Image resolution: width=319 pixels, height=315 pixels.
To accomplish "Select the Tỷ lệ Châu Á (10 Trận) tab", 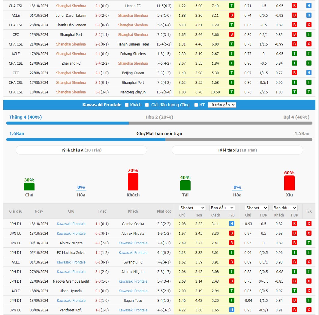I will [81, 150].
